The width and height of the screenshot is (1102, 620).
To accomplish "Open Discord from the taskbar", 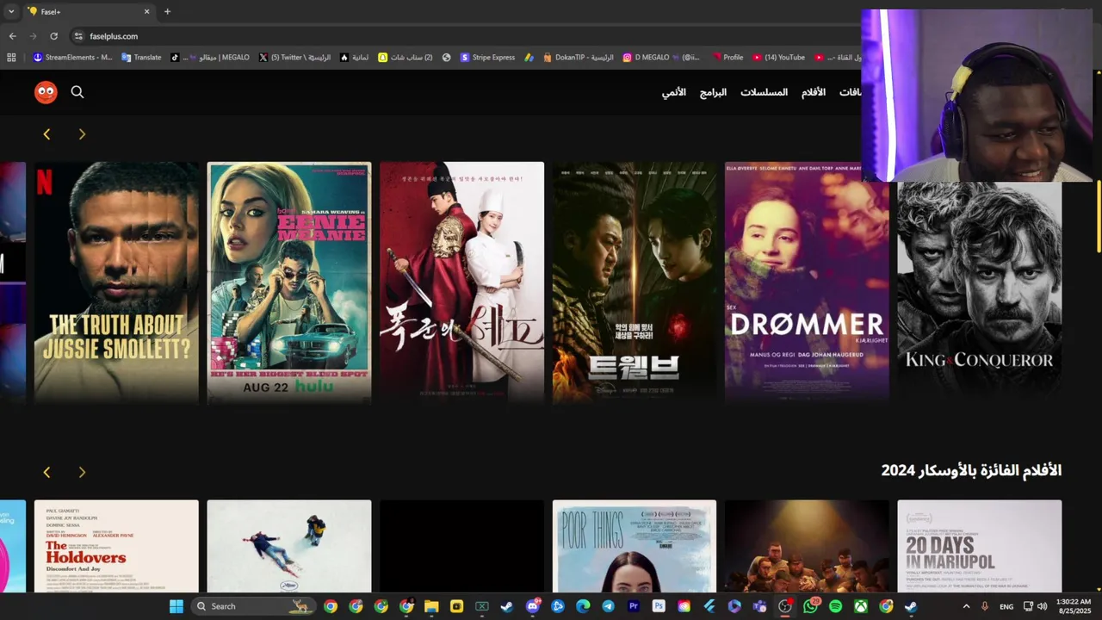I will click(533, 606).
